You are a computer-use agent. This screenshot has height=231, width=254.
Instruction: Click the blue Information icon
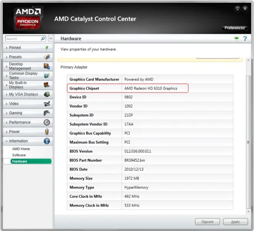click(47, 141)
